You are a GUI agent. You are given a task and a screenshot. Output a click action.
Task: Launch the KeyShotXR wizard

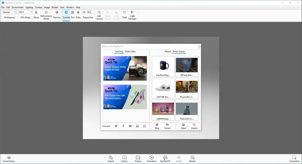[165, 159]
